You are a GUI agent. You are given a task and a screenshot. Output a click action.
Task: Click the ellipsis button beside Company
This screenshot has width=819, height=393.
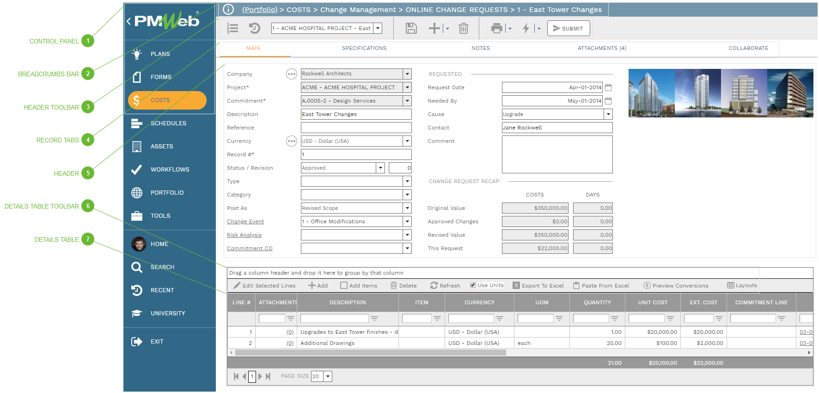[291, 74]
